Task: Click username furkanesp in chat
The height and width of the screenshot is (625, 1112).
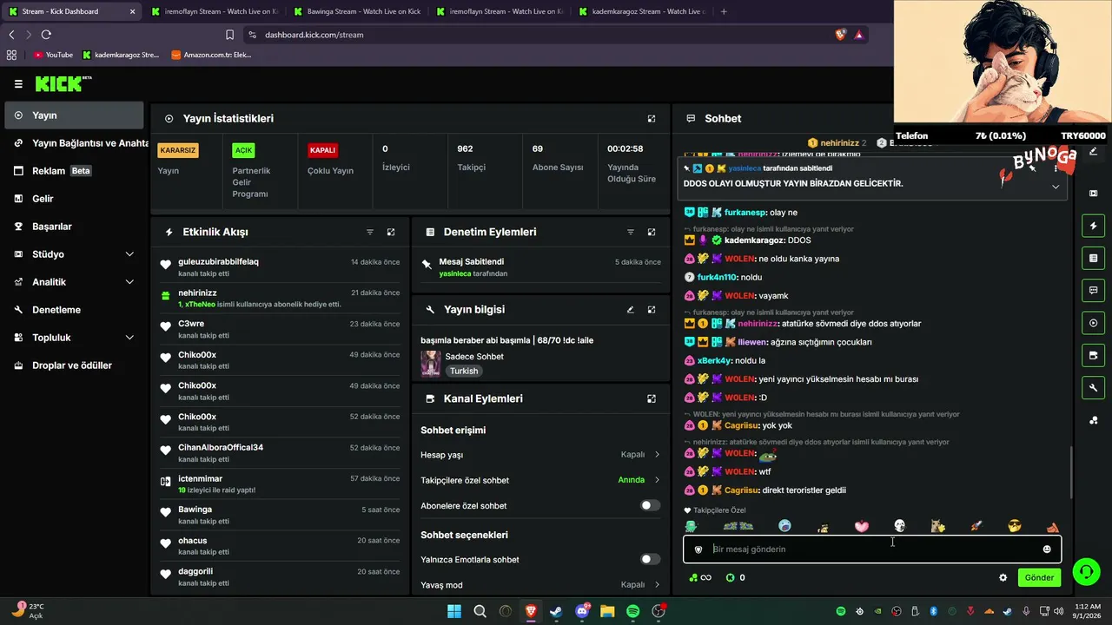Action: click(745, 212)
